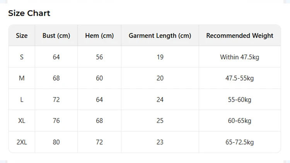Image resolution: width=290 pixels, height=163 pixels.
Task: Click the Size Chart heading
Action: (x=29, y=13)
